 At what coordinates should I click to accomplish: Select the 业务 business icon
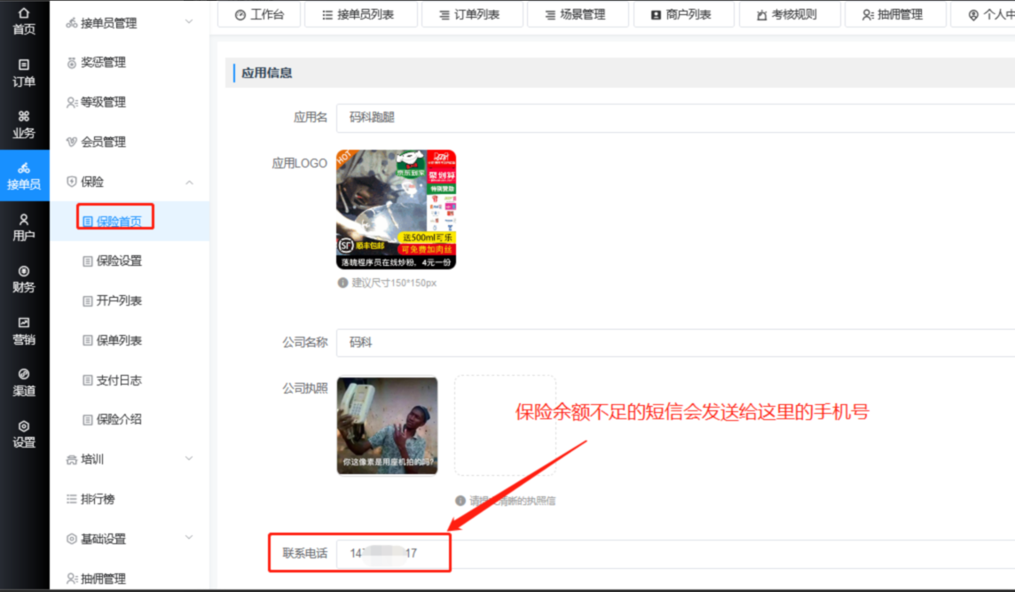(x=24, y=117)
